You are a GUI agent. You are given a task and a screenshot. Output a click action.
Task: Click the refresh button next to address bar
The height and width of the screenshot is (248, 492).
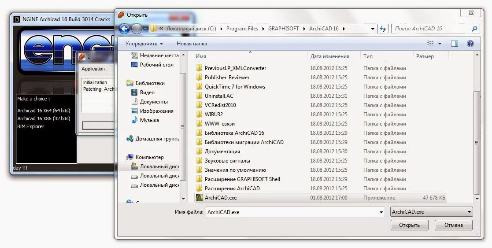[x=382, y=29]
